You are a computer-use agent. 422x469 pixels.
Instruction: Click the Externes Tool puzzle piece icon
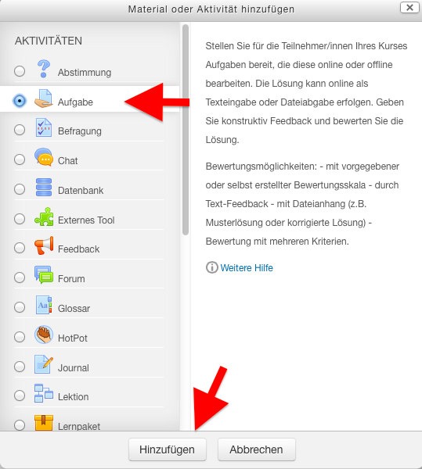tap(44, 217)
